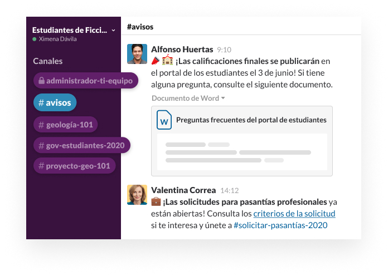The width and height of the screenshot is (388, 276).
Task: Click the Word file icon in attachment
Action: click(x=164, y=120)
